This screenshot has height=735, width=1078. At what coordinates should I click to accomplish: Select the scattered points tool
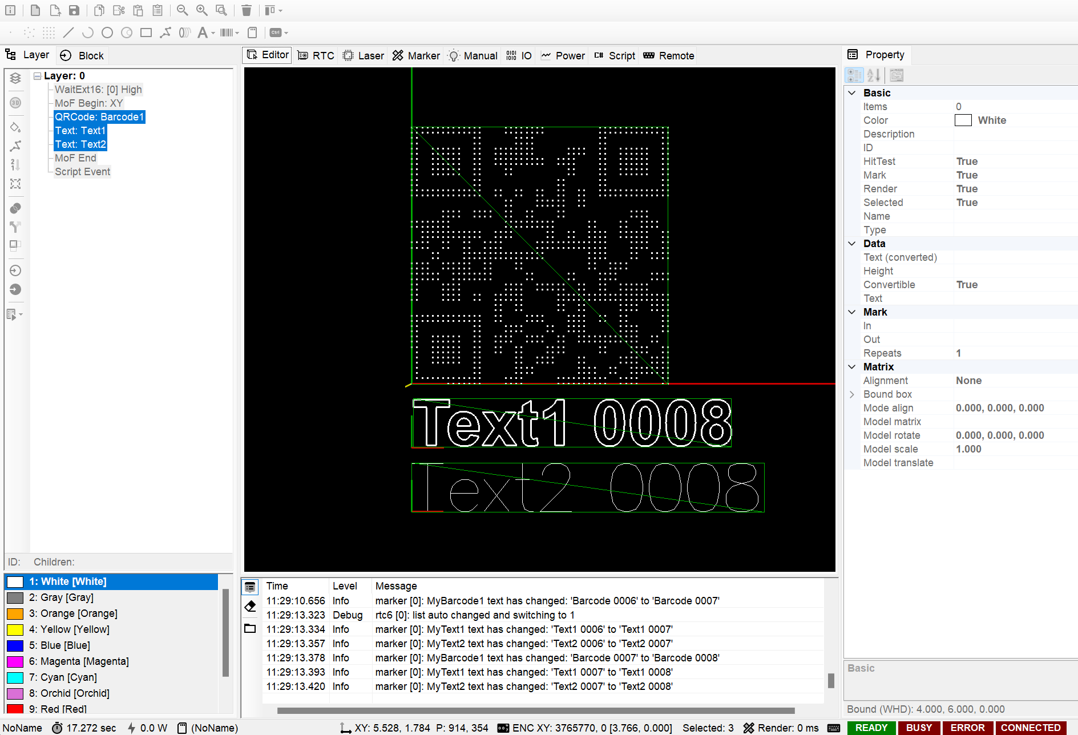coord(30,33)
